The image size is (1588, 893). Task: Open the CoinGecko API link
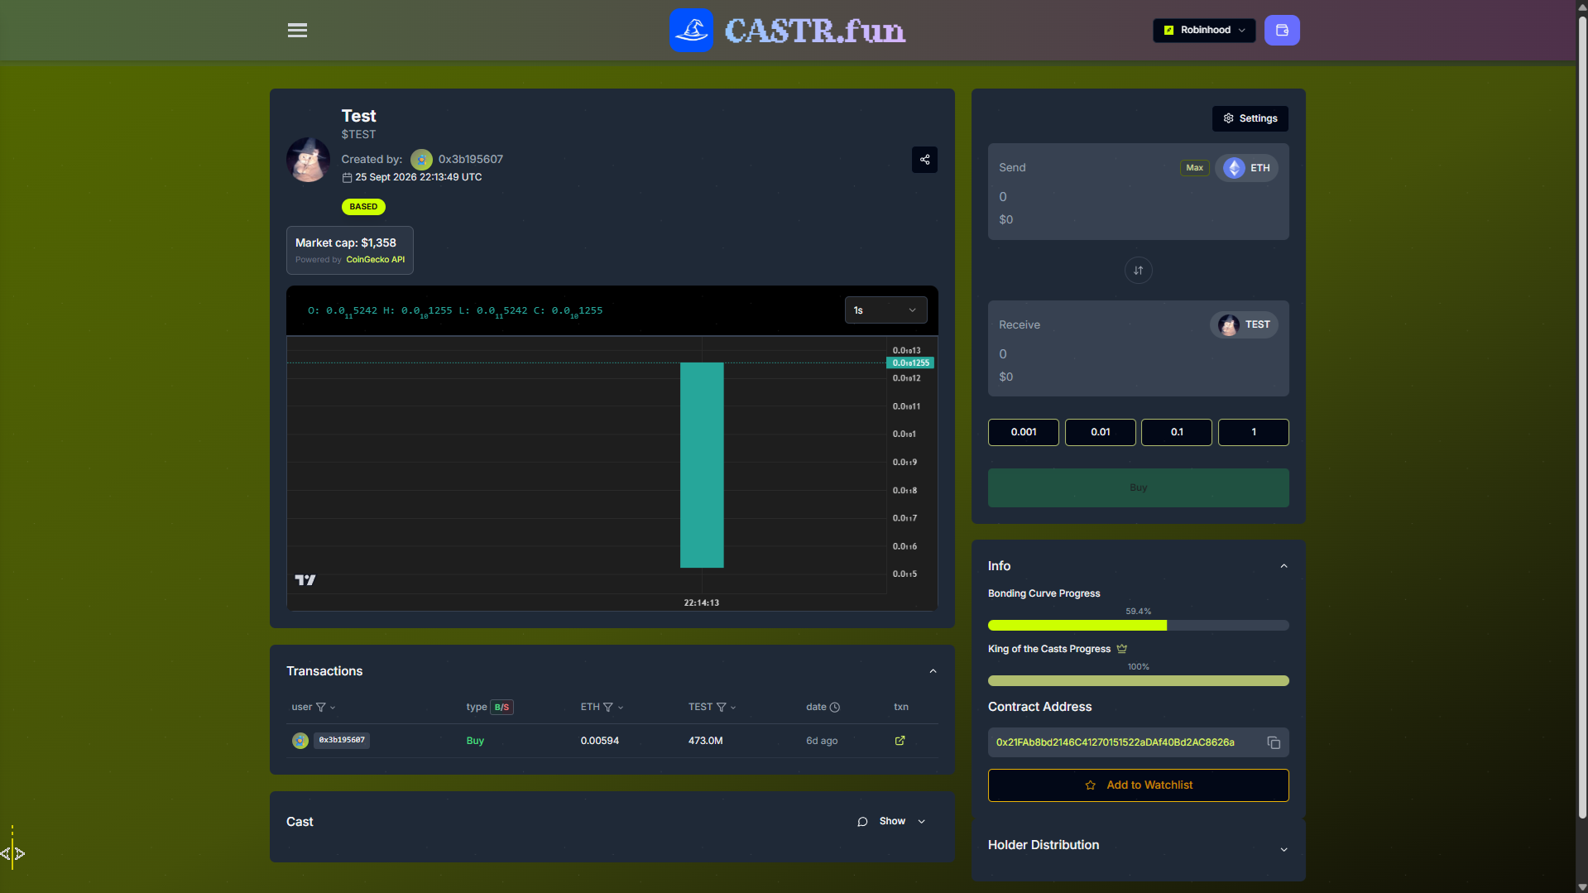pos(376,260)
